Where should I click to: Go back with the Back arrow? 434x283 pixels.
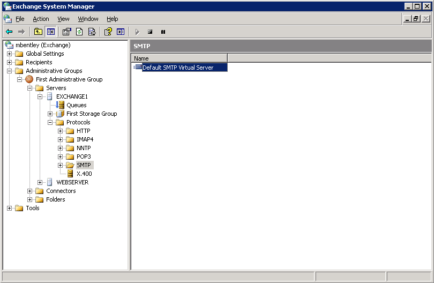[9, 32]
